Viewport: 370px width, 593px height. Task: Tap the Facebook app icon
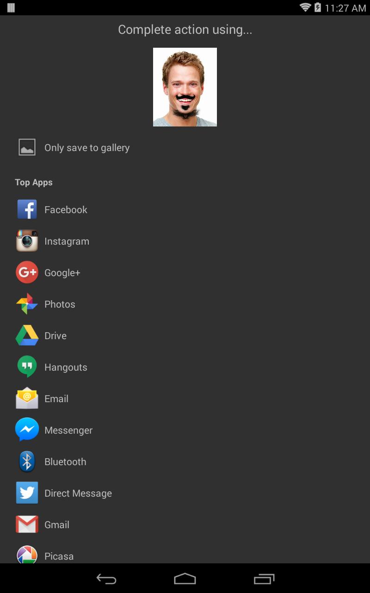[27, 209]
